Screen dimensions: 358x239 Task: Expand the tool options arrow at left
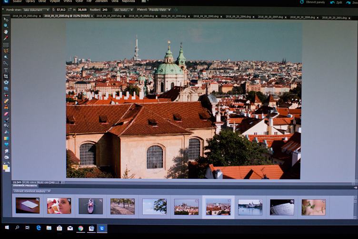[3, 10]
